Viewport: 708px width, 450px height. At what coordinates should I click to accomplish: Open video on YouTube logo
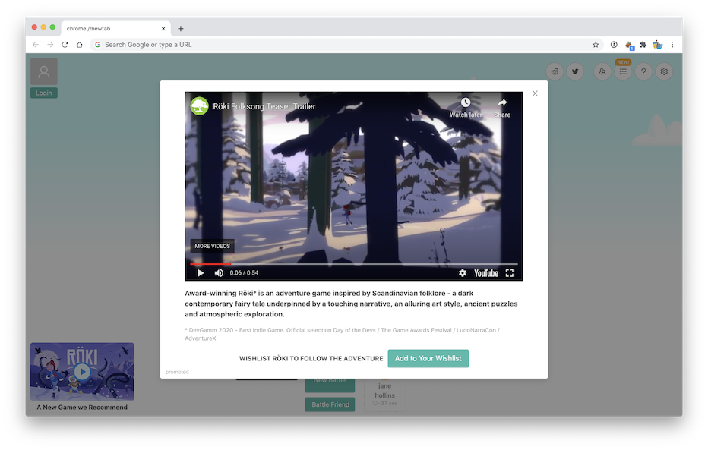(x=486, y=273)
